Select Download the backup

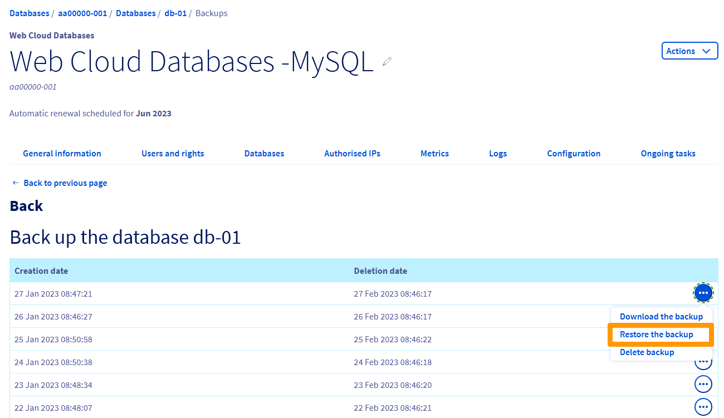(x=661, y=316)
